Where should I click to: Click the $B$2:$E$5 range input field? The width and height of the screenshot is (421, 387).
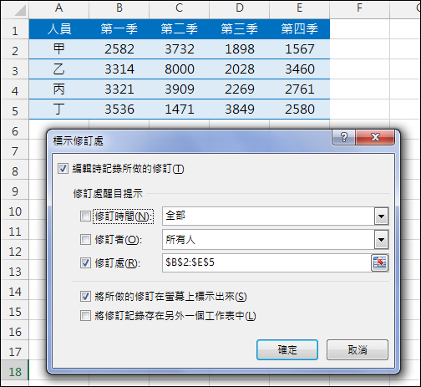coord(266,262)
